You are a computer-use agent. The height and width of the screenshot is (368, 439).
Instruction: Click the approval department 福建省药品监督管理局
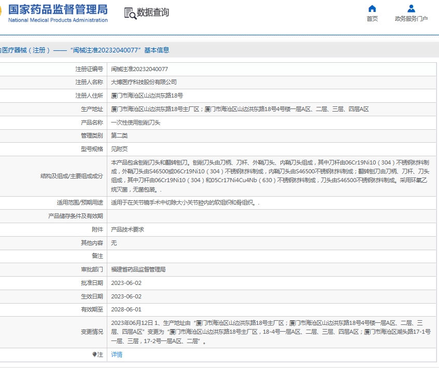tap(138, 269)
